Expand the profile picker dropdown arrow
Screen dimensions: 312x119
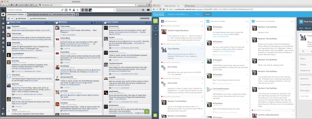click(115, 10)
